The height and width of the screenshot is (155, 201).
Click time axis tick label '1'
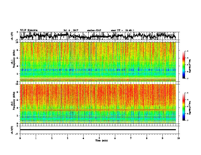(x=36, y=138)
